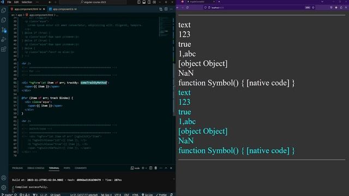Click the UTF-8 encoding status item
This screenshot has height=196, width=349.
pos(118,195)
